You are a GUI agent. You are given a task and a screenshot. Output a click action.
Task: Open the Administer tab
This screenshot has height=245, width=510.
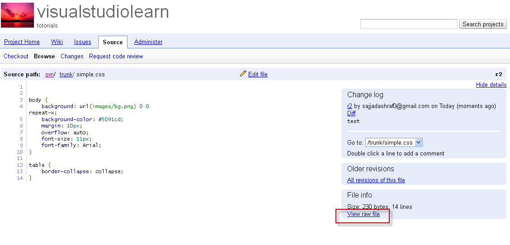coord(148,42)
